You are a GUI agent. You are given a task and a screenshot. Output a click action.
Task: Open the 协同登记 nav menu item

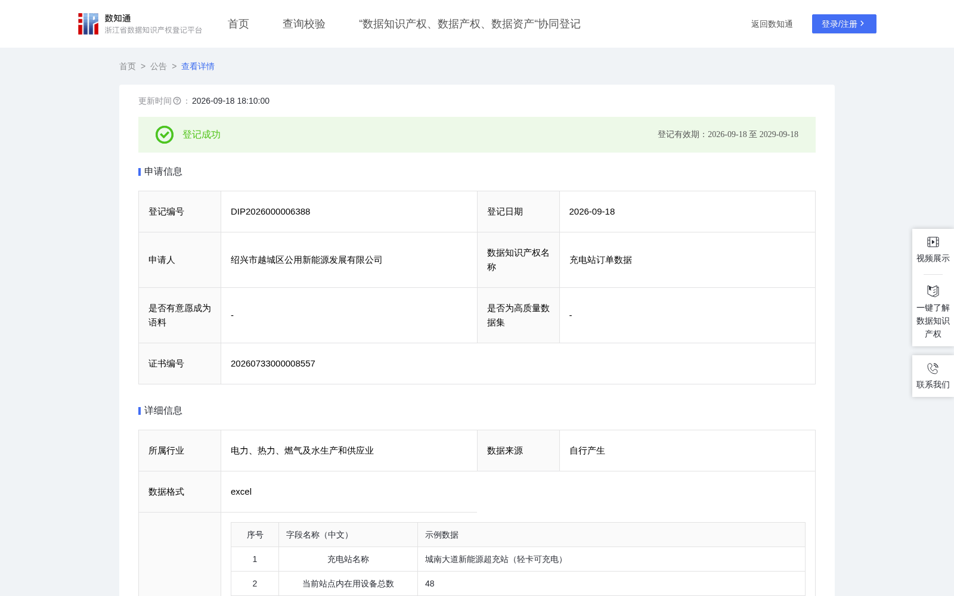470,24
